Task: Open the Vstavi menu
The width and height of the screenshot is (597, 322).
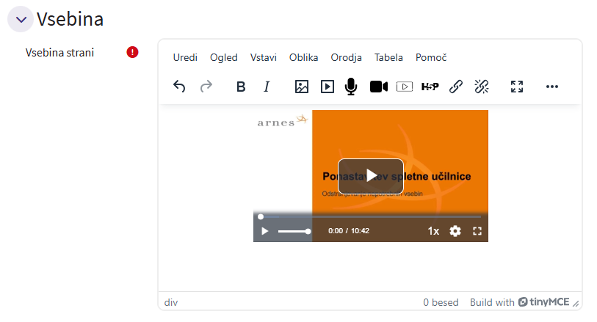Action: click(x=264, y=57)
